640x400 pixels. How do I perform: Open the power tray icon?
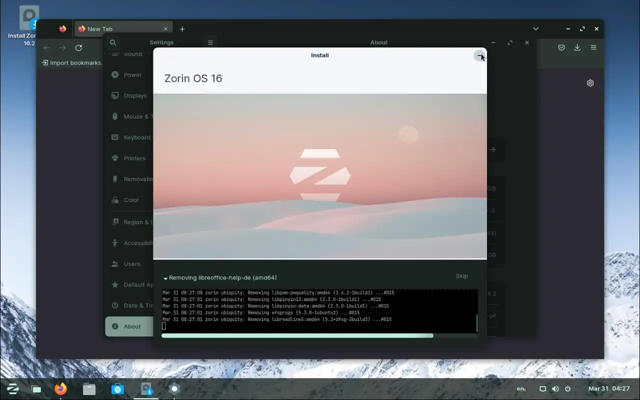coord(567,388)
